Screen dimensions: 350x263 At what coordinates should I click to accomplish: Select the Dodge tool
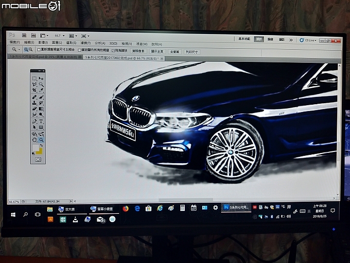[x=41, y=114]
